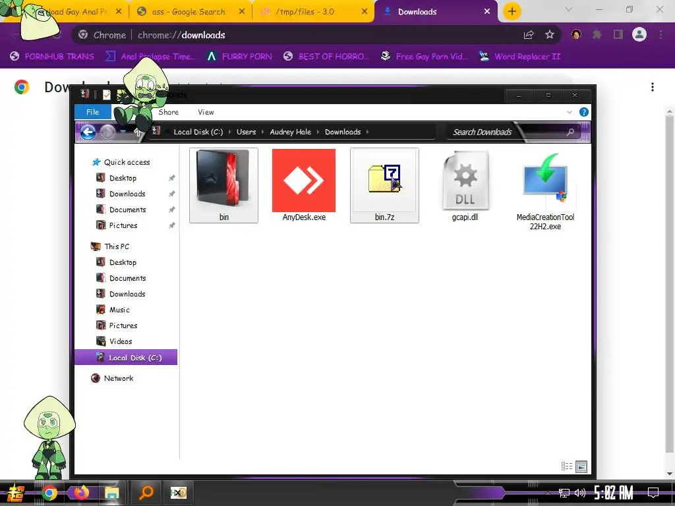The image size is (675, 506).
Task: Click the Search Downloads field
Action: click(512, 132)
